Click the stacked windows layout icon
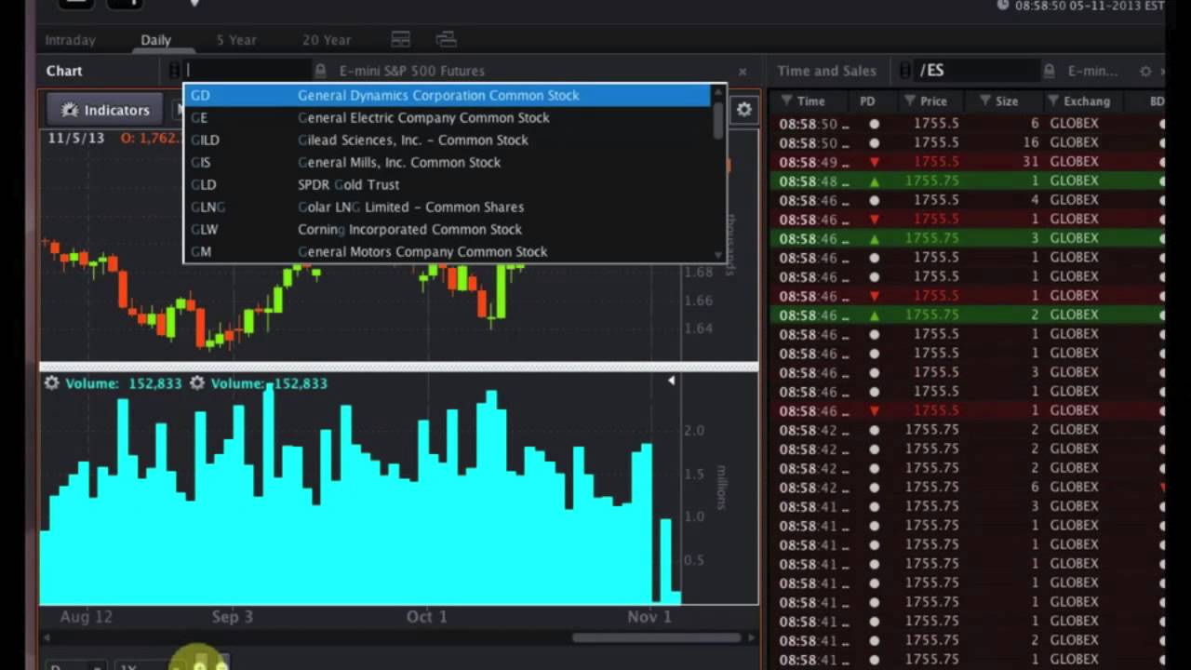The height and width of the screenshot is (670, 1191). (447, 39)
